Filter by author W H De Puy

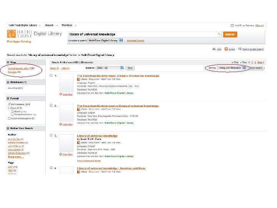click(x=14, y=139)
